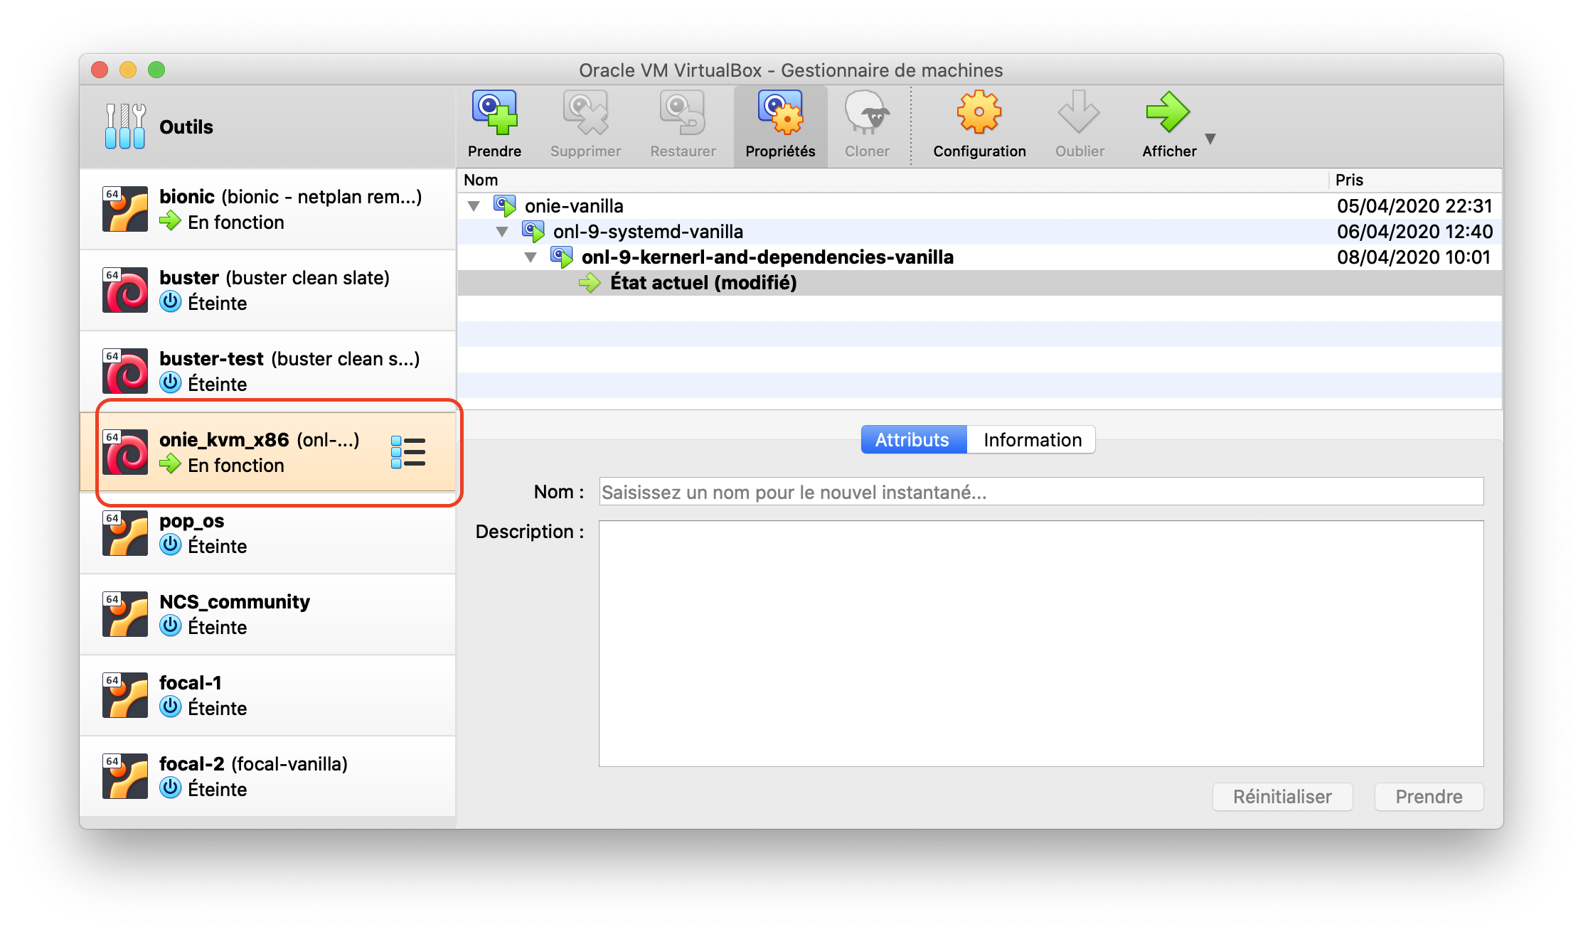Open the onie_kvm_x86 machine tools menu icon
The image size is (1583, 934).
click(408, 452)
